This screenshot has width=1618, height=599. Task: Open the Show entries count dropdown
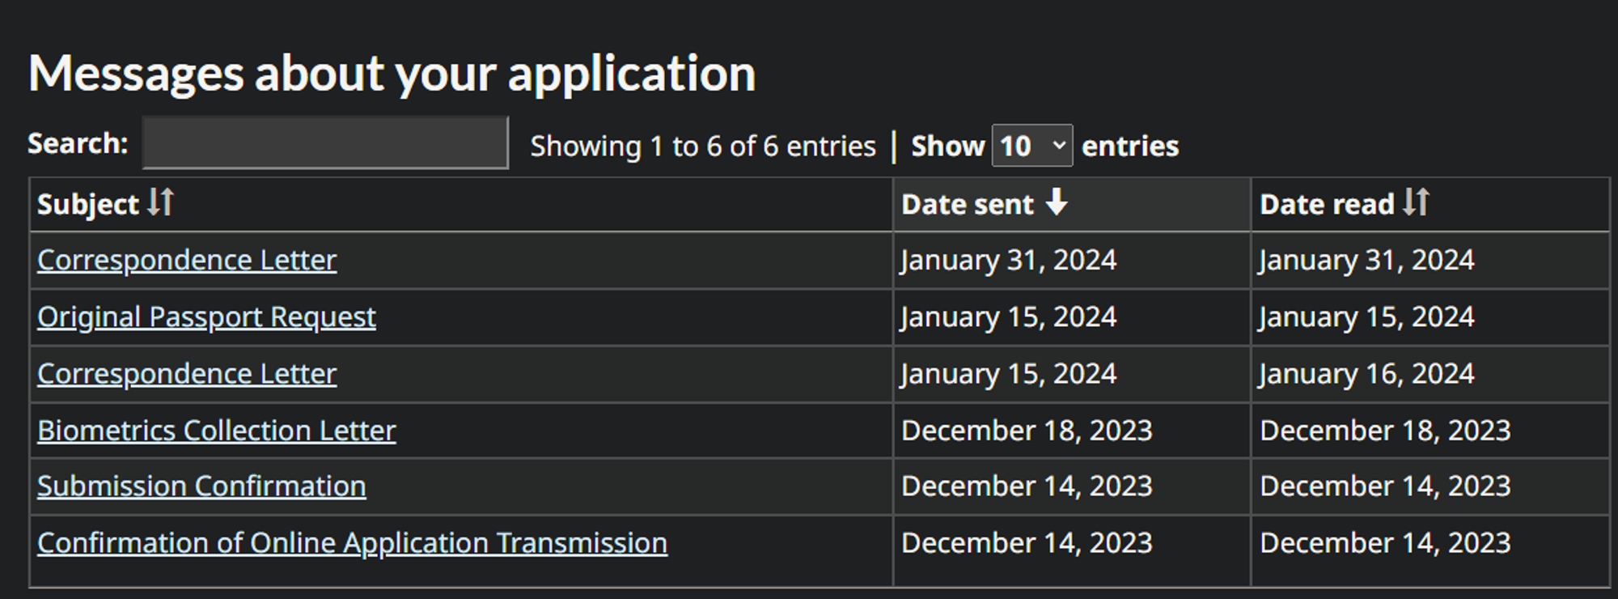[1031, 146]
